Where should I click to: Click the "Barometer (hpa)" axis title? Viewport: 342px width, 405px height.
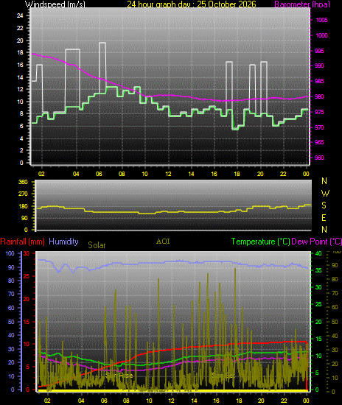tap(302, 4)
